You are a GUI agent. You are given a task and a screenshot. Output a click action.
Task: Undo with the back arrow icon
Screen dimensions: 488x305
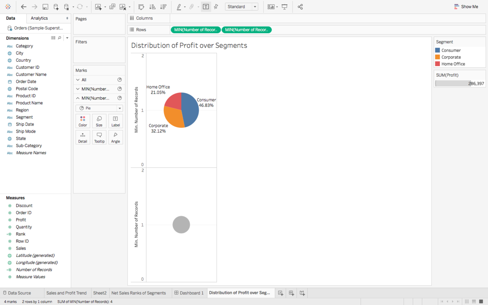point(24,7)
